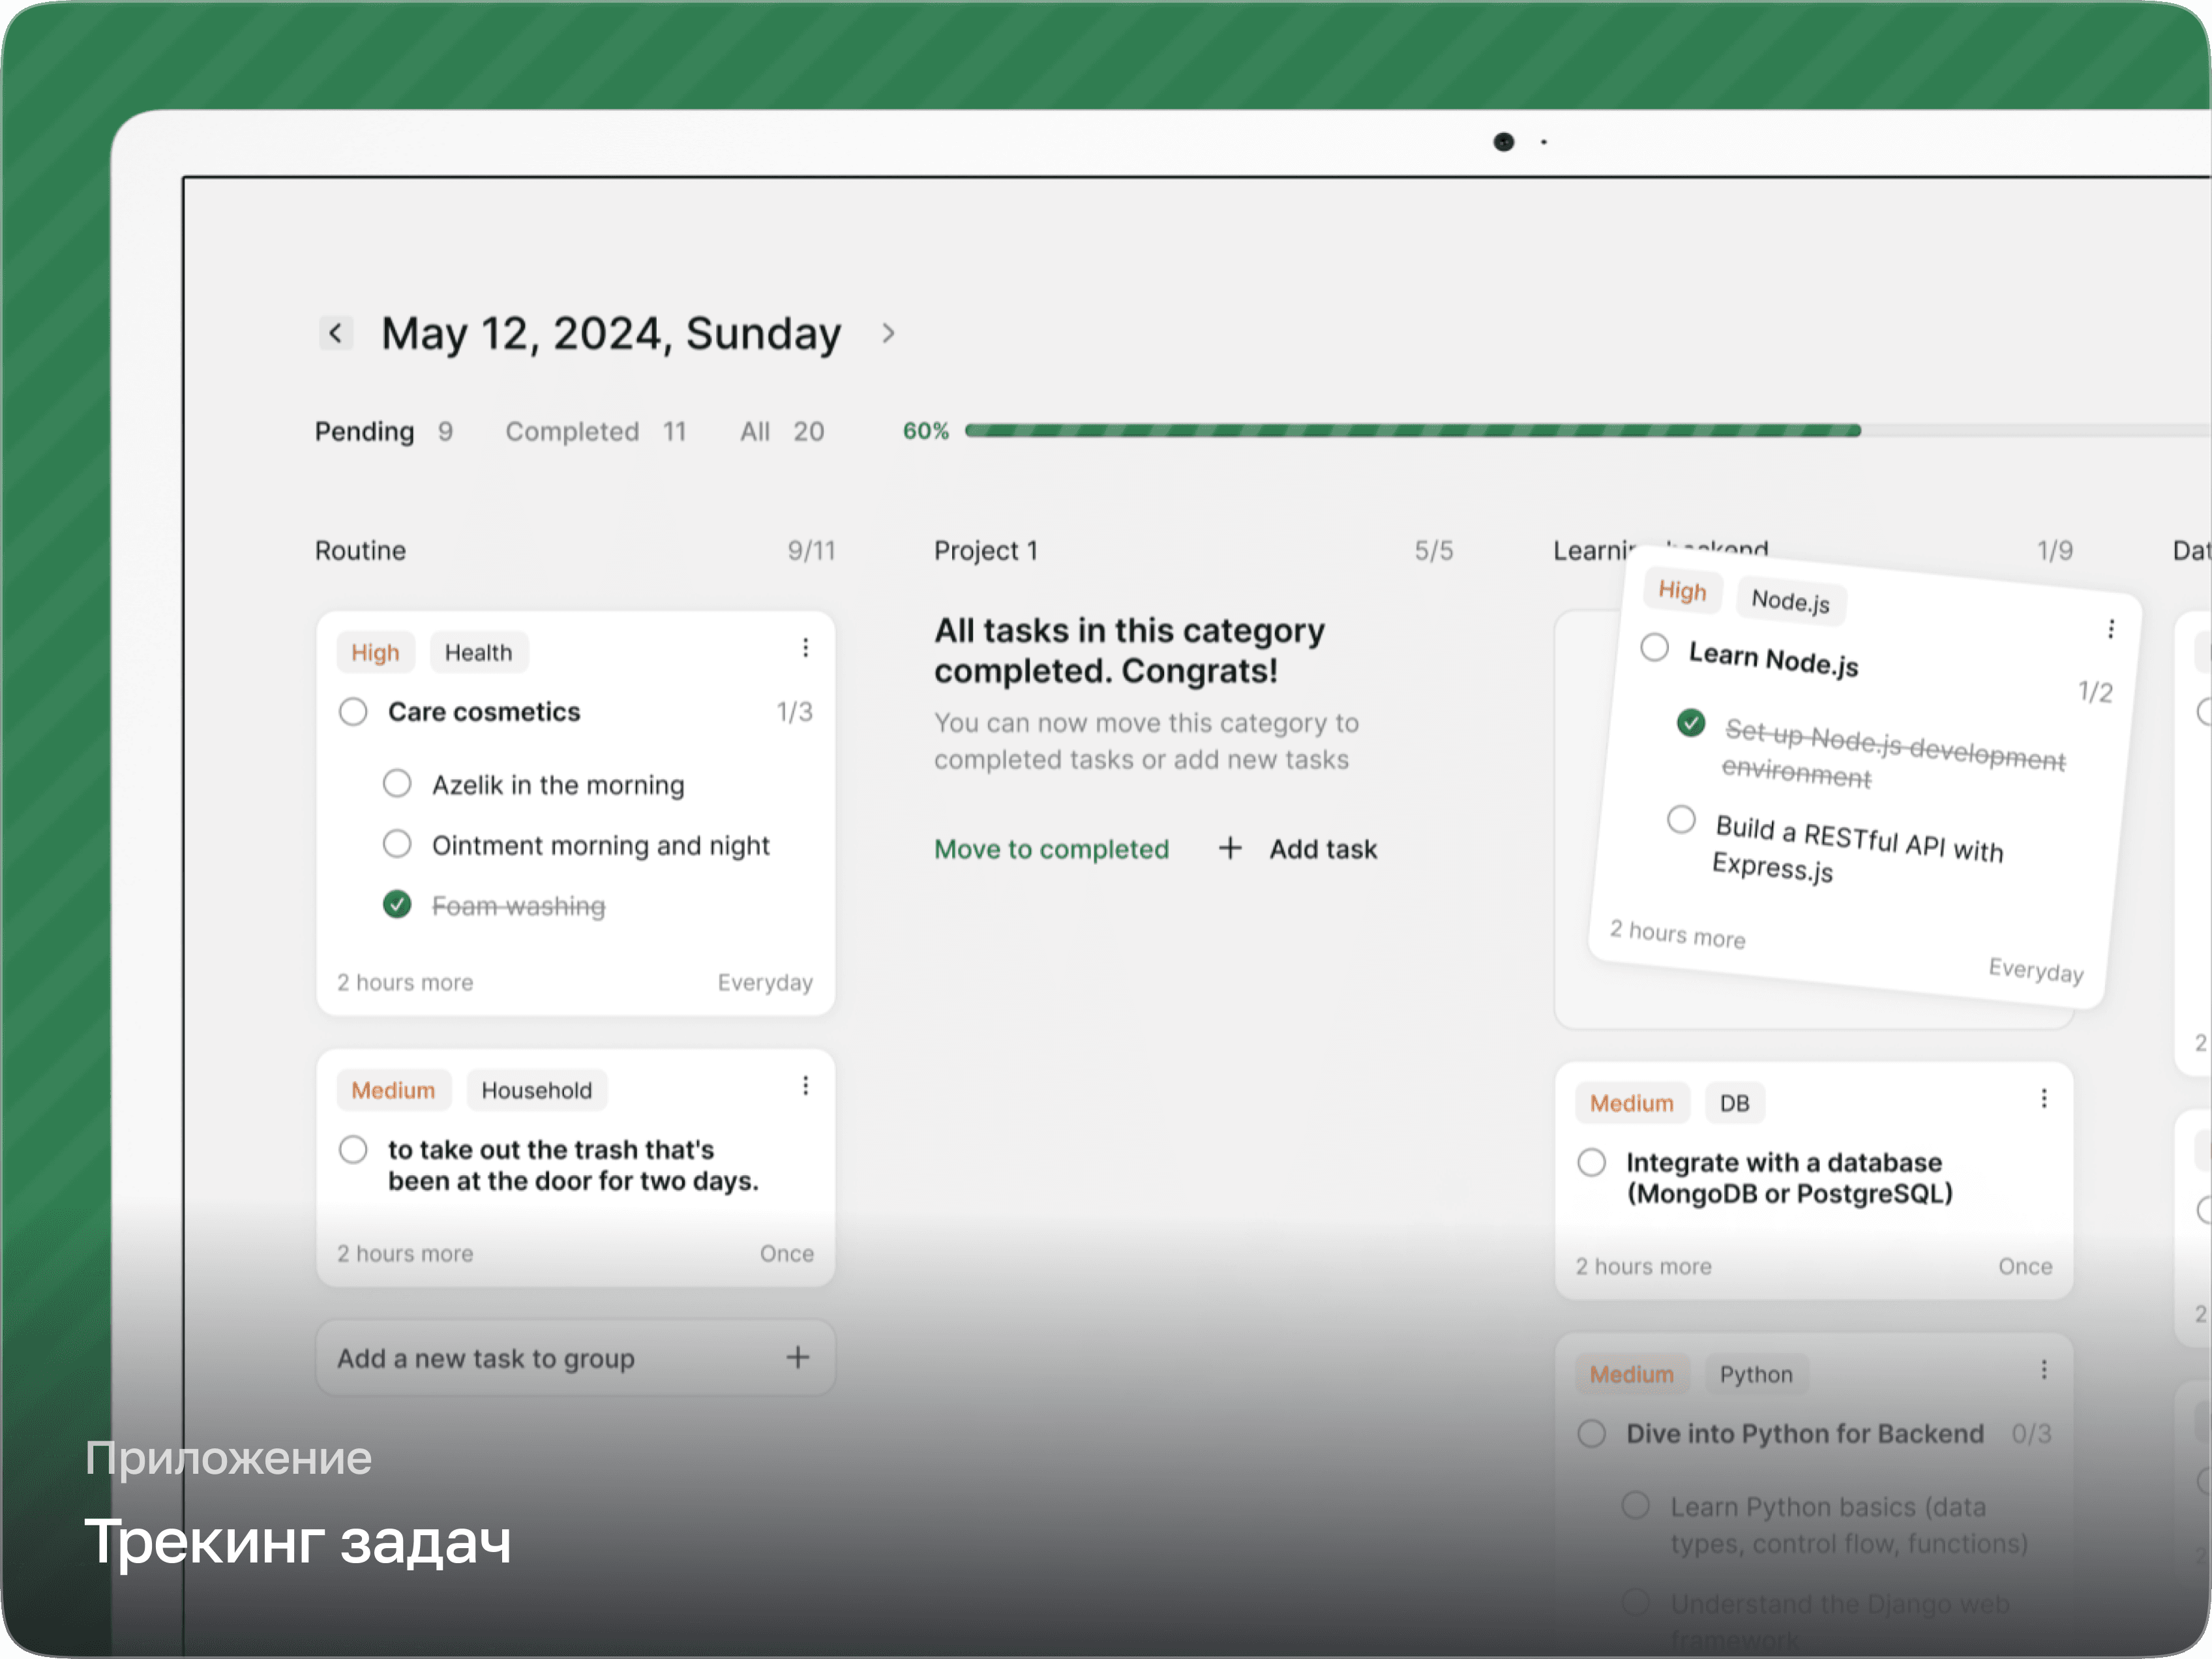Click Once label on the trash card
The image size is (2212, 1659).
787,1254
